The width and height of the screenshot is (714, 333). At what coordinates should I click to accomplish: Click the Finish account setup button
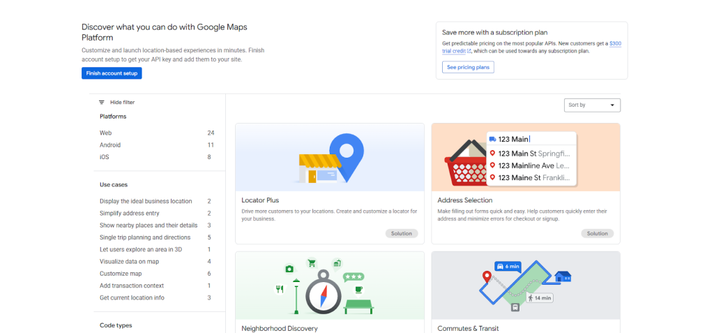click(112, 73)
